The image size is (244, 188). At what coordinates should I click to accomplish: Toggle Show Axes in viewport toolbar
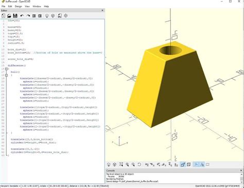pos(196,164)
